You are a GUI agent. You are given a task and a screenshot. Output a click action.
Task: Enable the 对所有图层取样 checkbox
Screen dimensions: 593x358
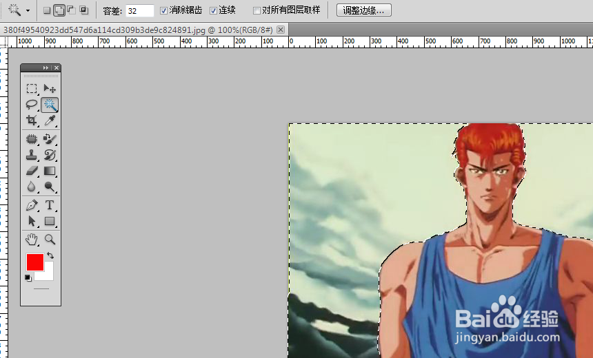pyautogui.click(x=257, y=10)
